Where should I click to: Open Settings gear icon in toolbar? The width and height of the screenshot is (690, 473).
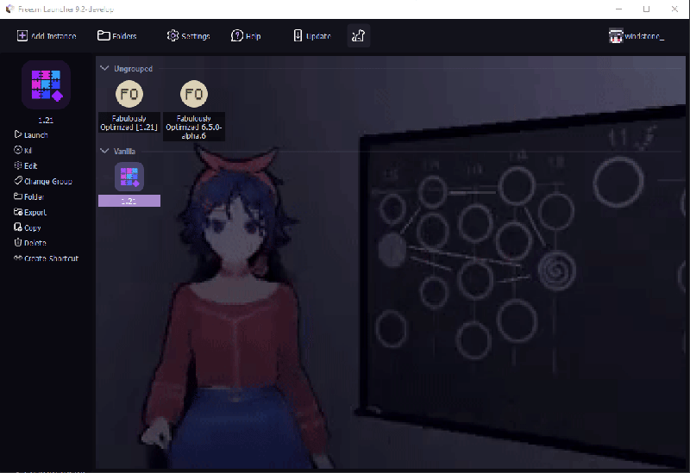coord(172,35)
